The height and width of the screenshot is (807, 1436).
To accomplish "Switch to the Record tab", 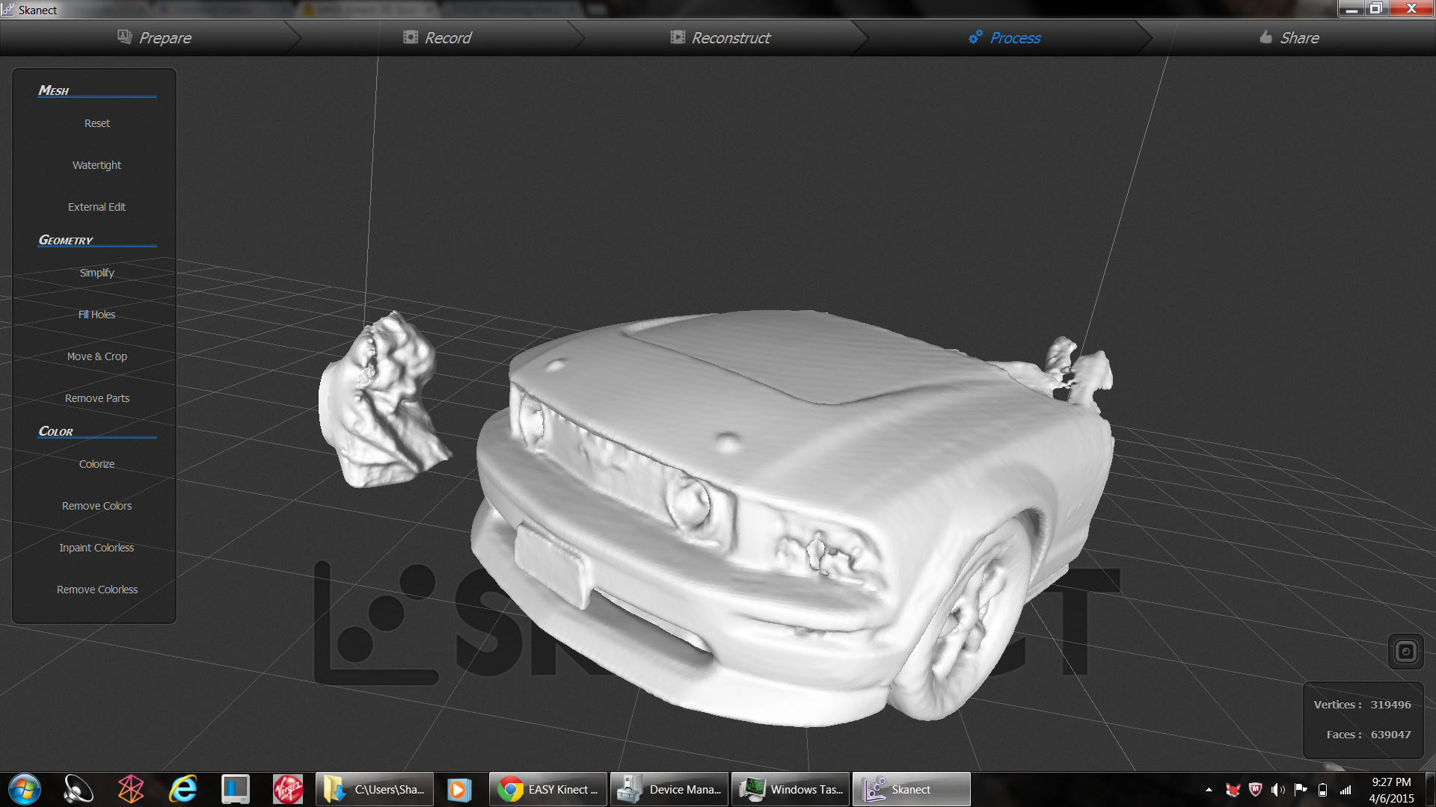I will pos(438,38).
